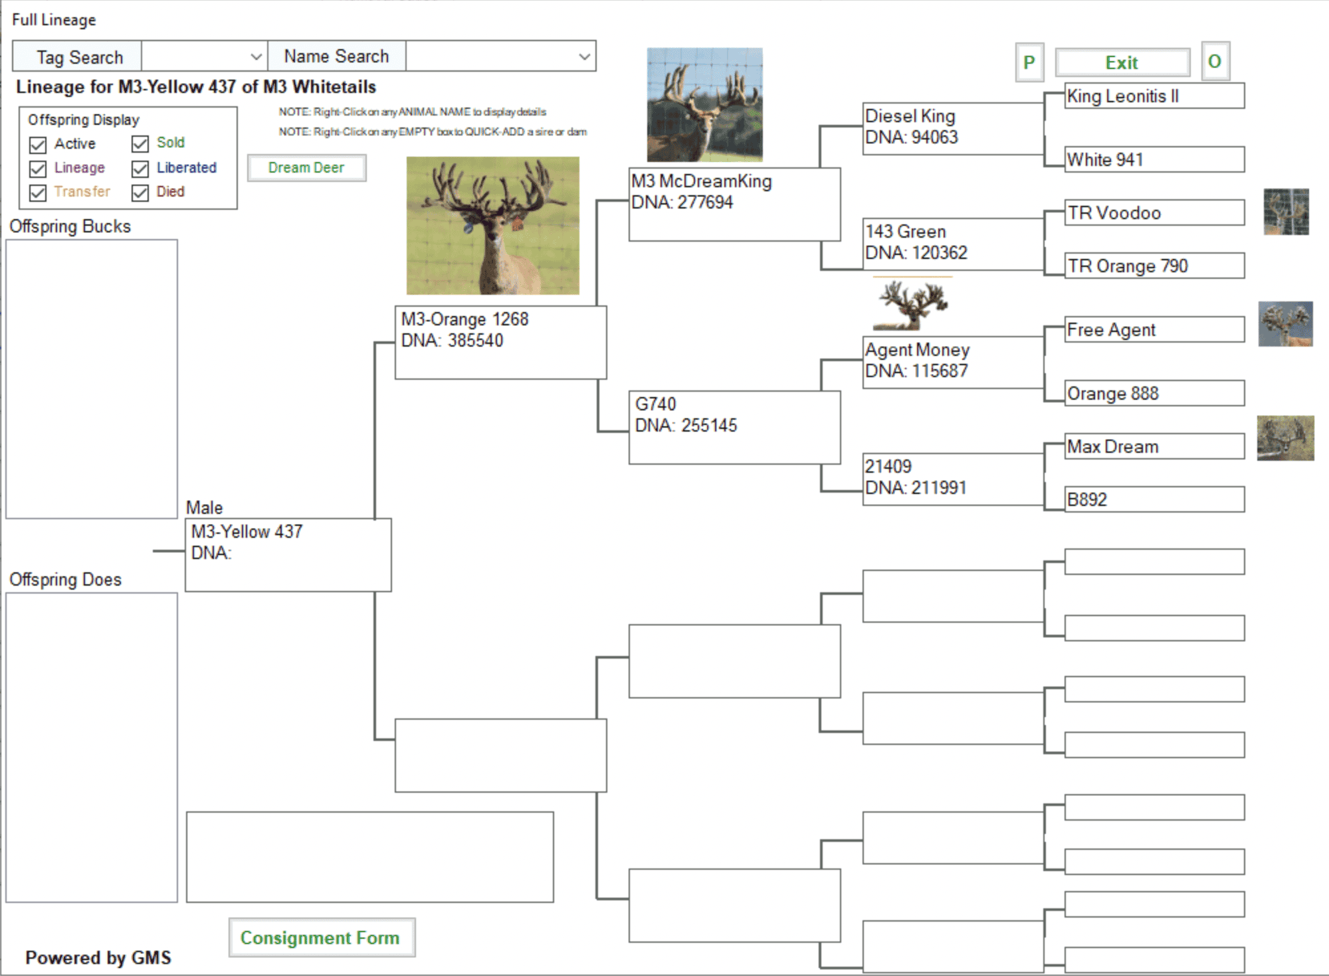
Task: Uncheck the Died offspring display
Action: click(140, 193)
